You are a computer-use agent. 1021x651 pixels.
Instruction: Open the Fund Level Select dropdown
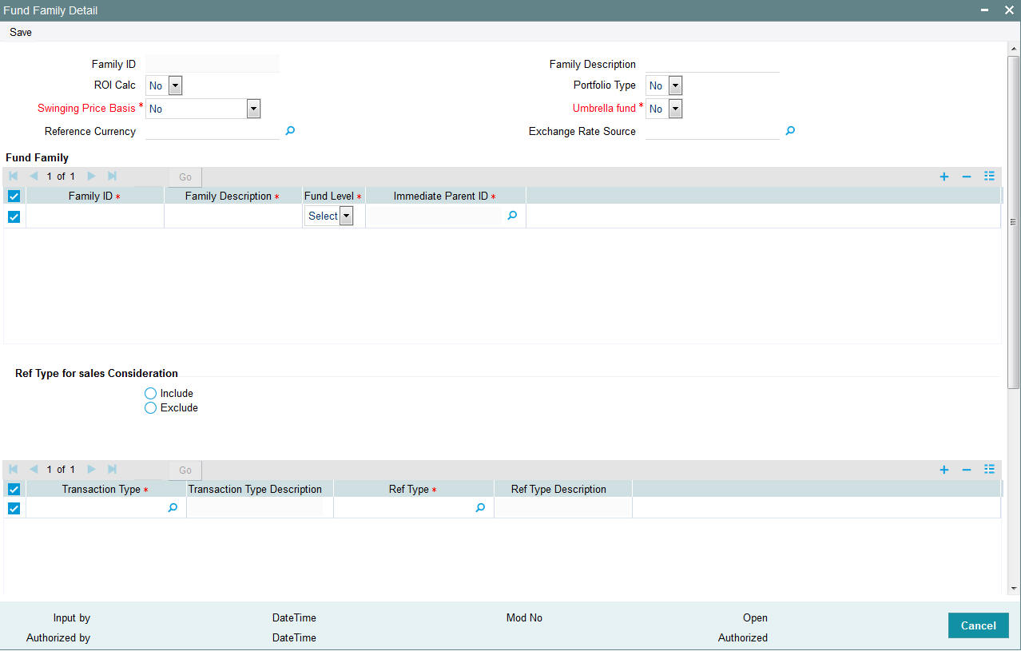tap(329, 216)
